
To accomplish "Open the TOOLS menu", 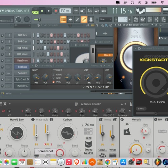I will pyautogui.click(x=19, y=11).
